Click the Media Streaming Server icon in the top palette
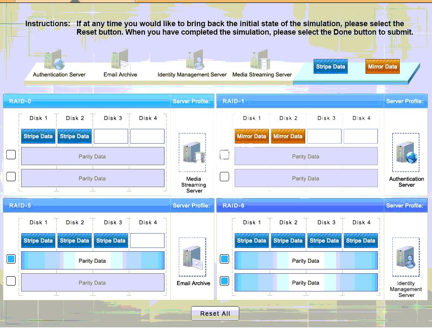 (260, 60)
